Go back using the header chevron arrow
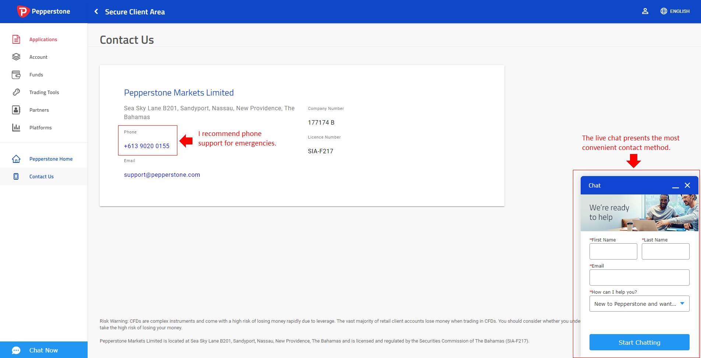This screenshot has width=701, height=358. [x=96, y=11]
